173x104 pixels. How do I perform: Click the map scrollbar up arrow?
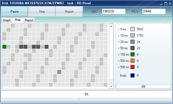click(111, 26)
